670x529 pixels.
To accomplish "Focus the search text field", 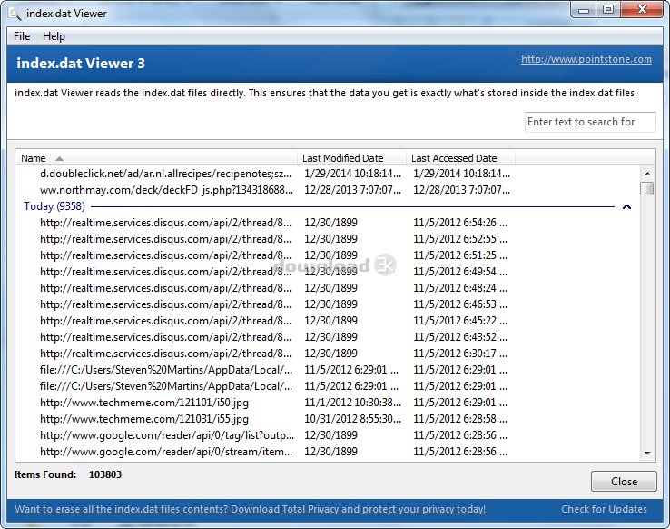I will (x=590, y=122).
